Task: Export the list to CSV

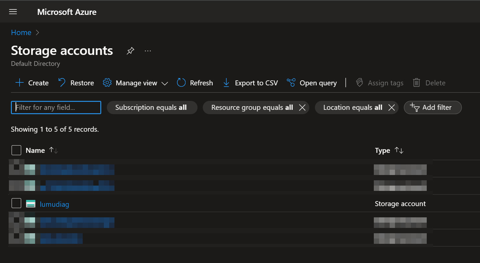Action: [250, 83]
